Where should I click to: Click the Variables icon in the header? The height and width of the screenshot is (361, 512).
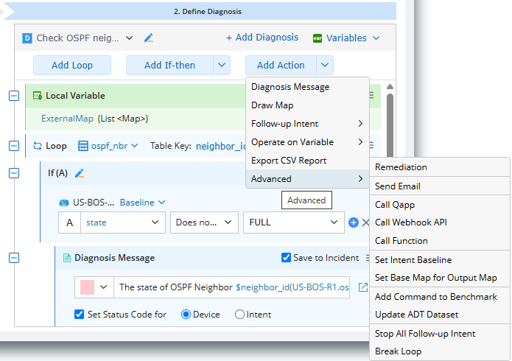[x=318, y=38]
